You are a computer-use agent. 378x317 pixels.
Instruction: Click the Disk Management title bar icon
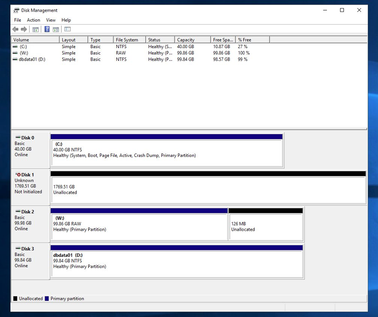pyautogui.click(x=16, y=10)
